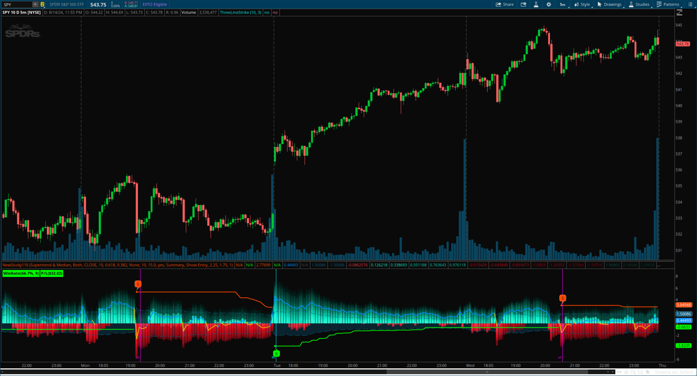This screenshot has width=697, height=376.
Task: Click the pan left-right arrows icon
Action: tap(620, 372)
